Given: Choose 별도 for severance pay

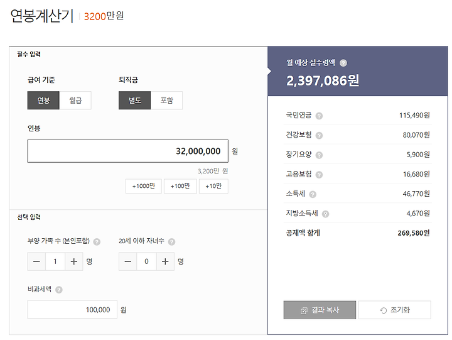Looking at the screenshot, I should tap(134, 101).
